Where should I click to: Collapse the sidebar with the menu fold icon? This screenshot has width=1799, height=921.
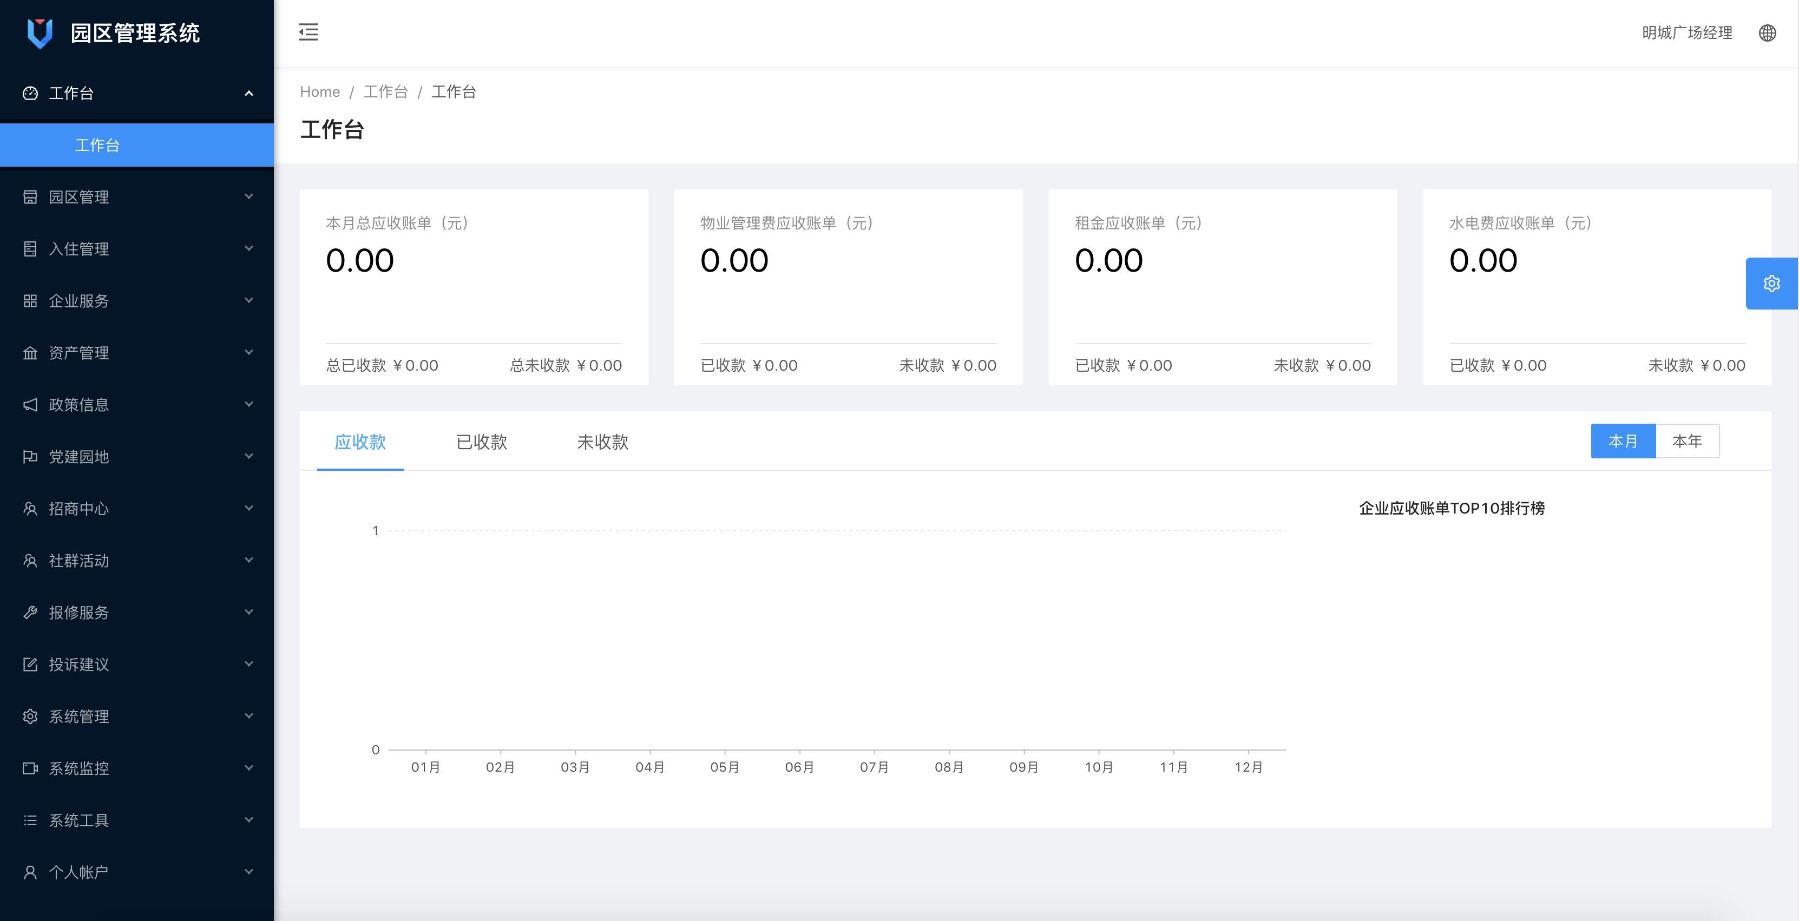(x=308, y=32)
